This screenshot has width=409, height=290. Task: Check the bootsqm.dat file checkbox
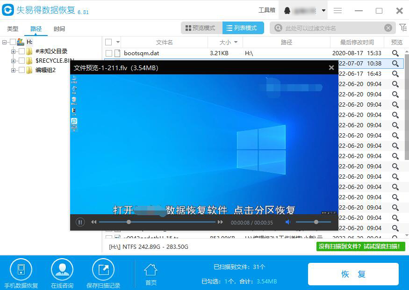109,53
